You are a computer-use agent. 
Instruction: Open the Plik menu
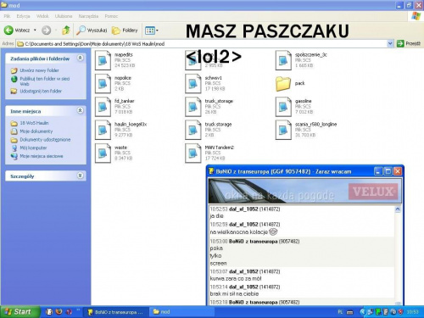[x=7, y=16]
